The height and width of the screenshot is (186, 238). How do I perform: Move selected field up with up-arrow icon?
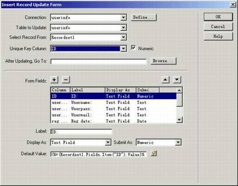click(x=165, y=80)
